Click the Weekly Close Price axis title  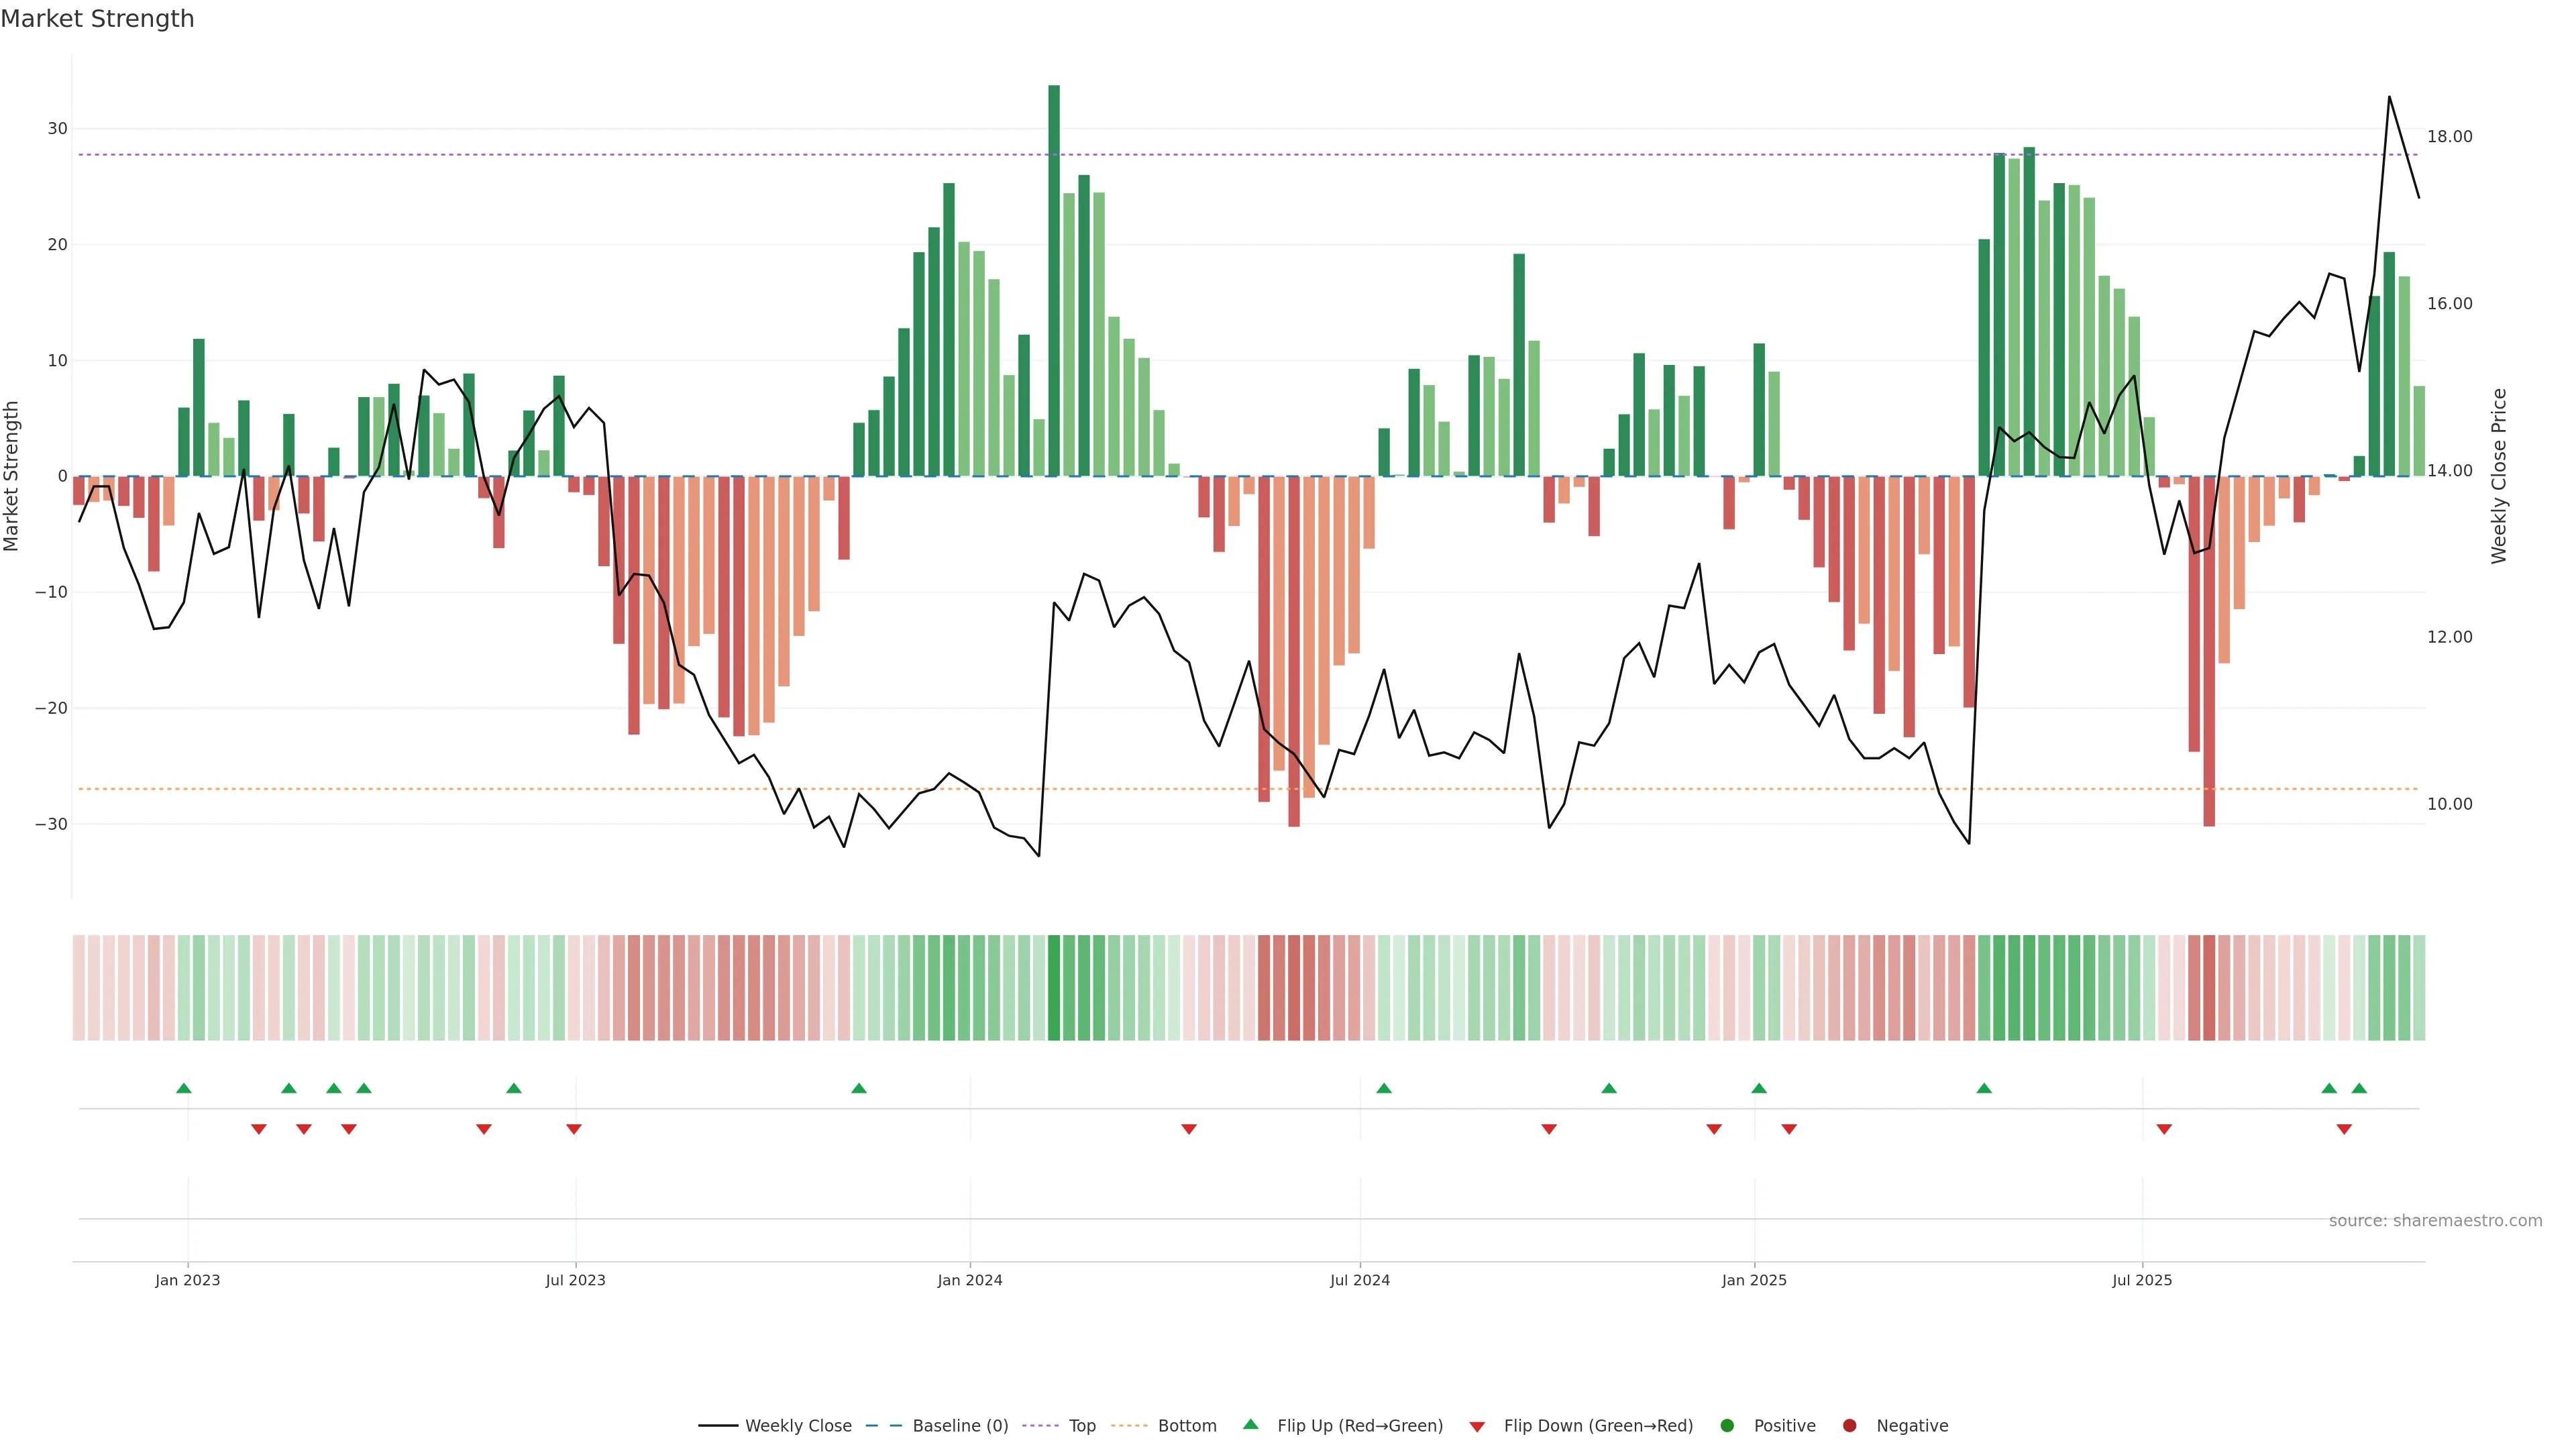(2499, 476)
